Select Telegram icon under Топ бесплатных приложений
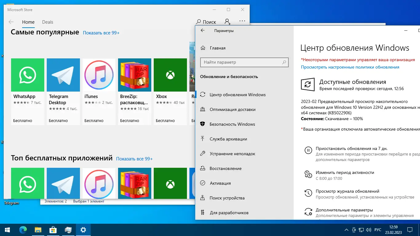 (63, 183)
